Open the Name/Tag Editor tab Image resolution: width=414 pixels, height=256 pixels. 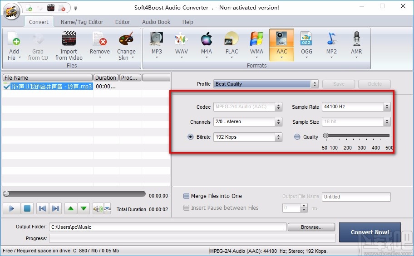pos(82,22)
